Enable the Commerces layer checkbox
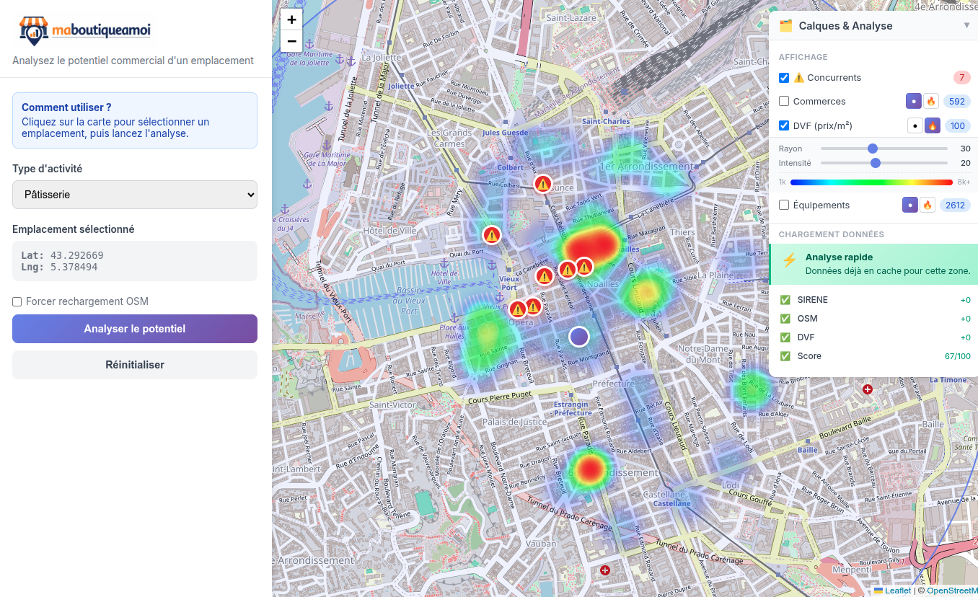Image resolution: width=978 pixels, height=597 pixels. 784,102
